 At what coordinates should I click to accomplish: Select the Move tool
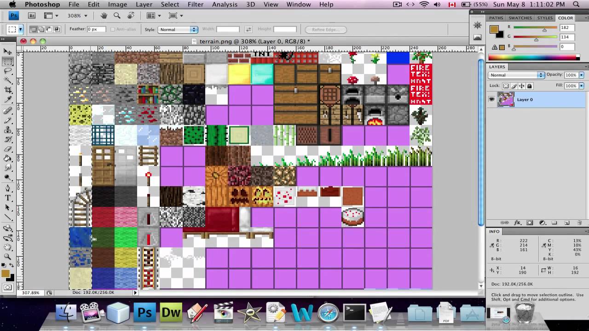(8, 51)
